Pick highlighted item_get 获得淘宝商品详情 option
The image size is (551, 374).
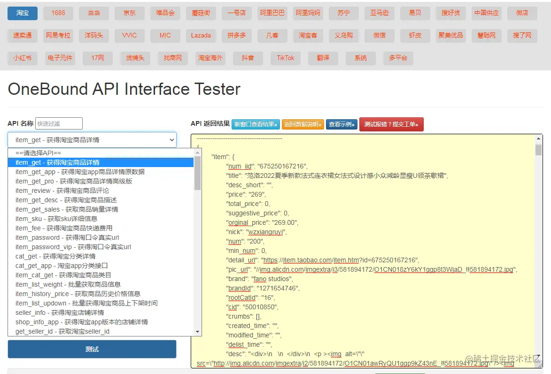101,162
